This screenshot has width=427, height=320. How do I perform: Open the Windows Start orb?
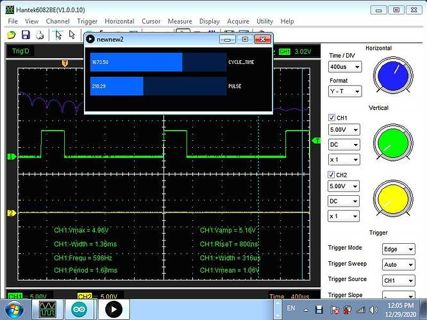click(x=14, y=309)
